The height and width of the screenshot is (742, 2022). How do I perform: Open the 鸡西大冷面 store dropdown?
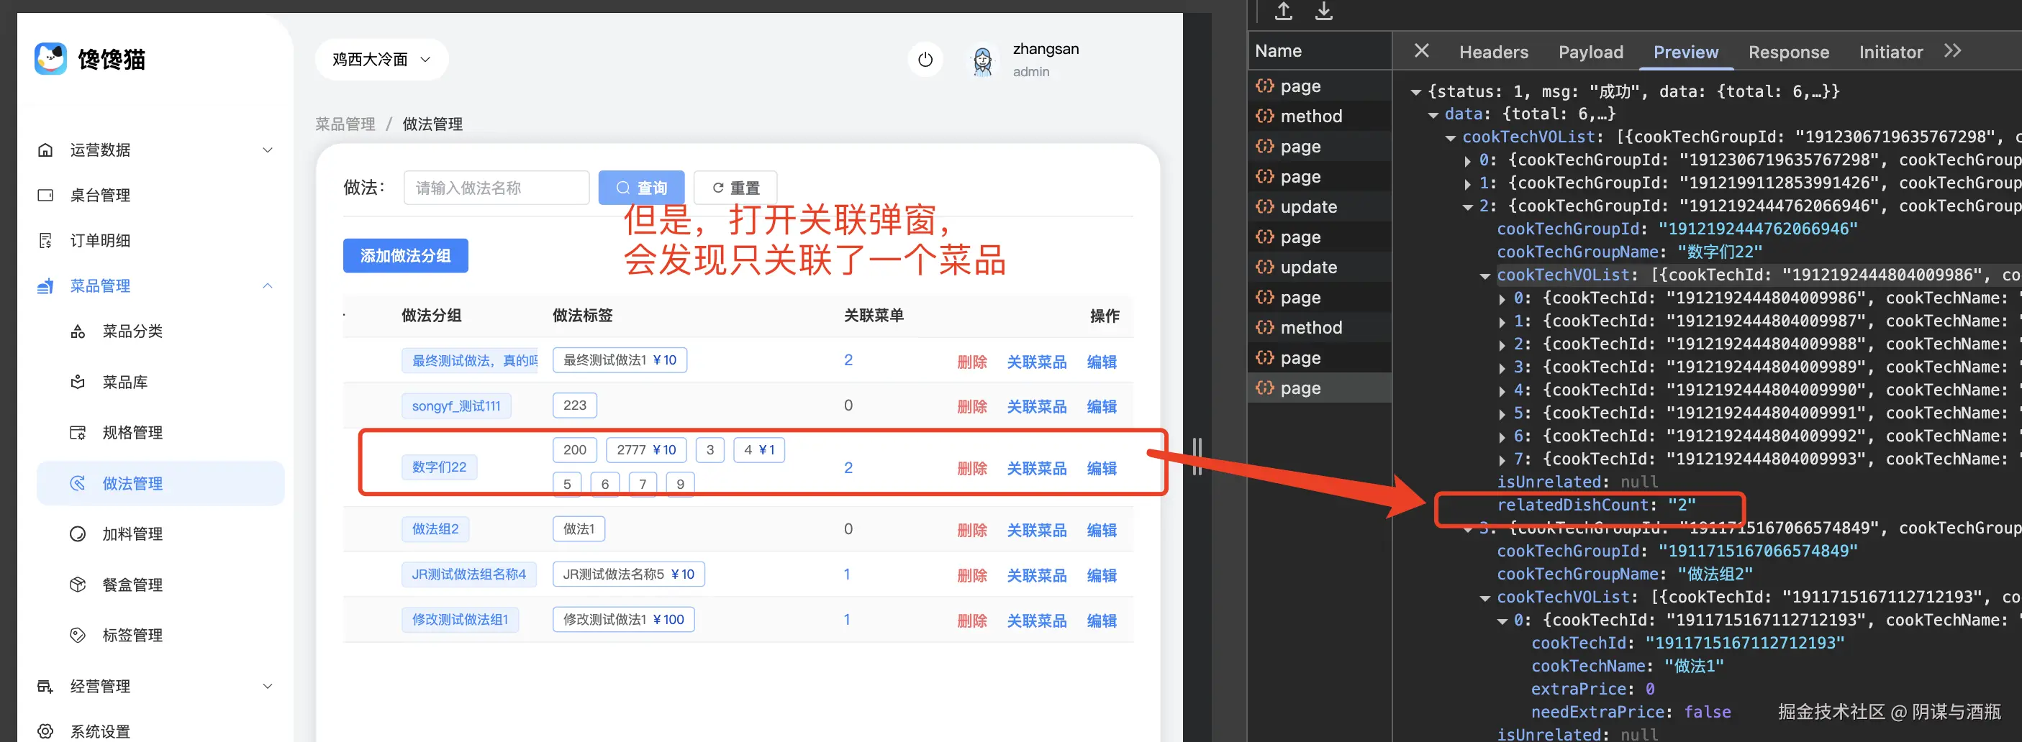[x=381, y=60]
